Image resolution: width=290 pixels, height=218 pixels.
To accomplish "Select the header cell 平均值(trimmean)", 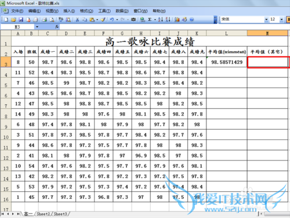I will [x=227, y=52].
